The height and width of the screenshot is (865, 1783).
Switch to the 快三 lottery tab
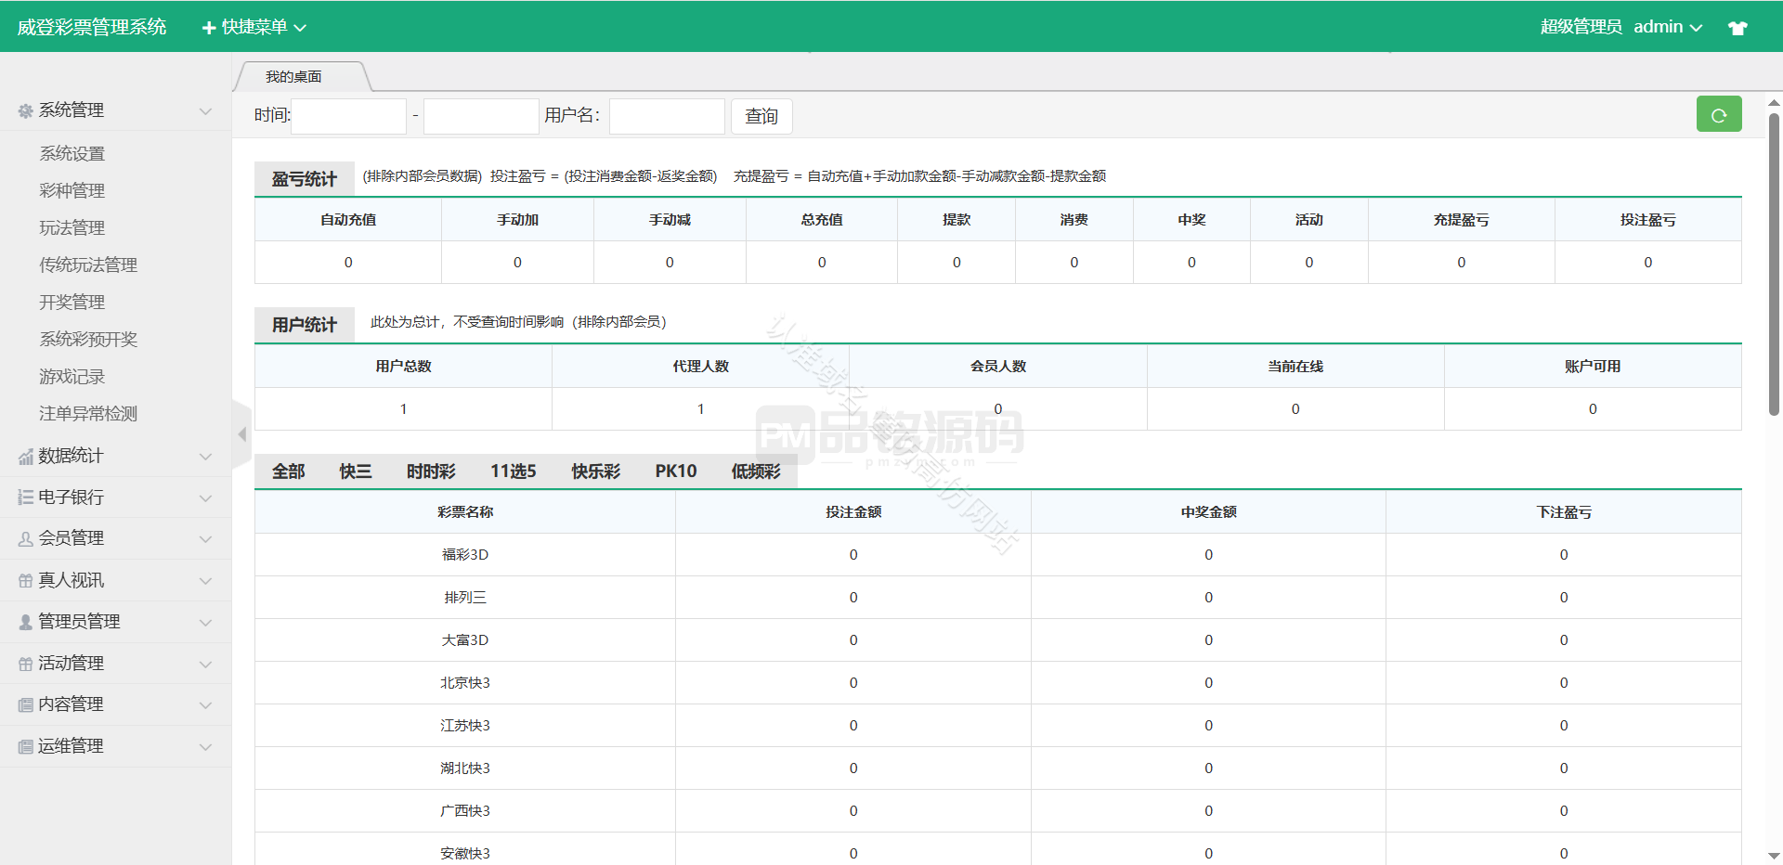point(356,471)
